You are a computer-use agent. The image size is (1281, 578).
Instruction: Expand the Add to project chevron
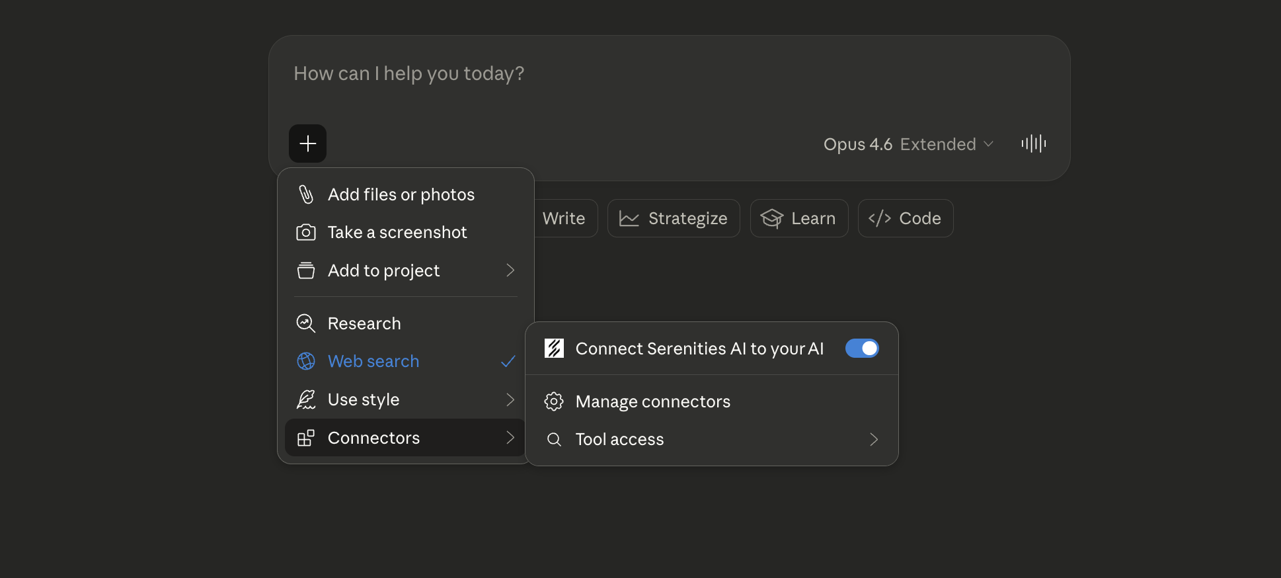[x=510, y=270]
